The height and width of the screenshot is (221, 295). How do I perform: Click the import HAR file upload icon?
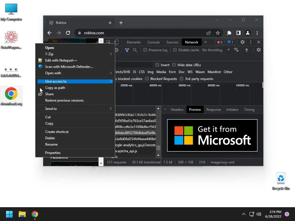(247, 50)
